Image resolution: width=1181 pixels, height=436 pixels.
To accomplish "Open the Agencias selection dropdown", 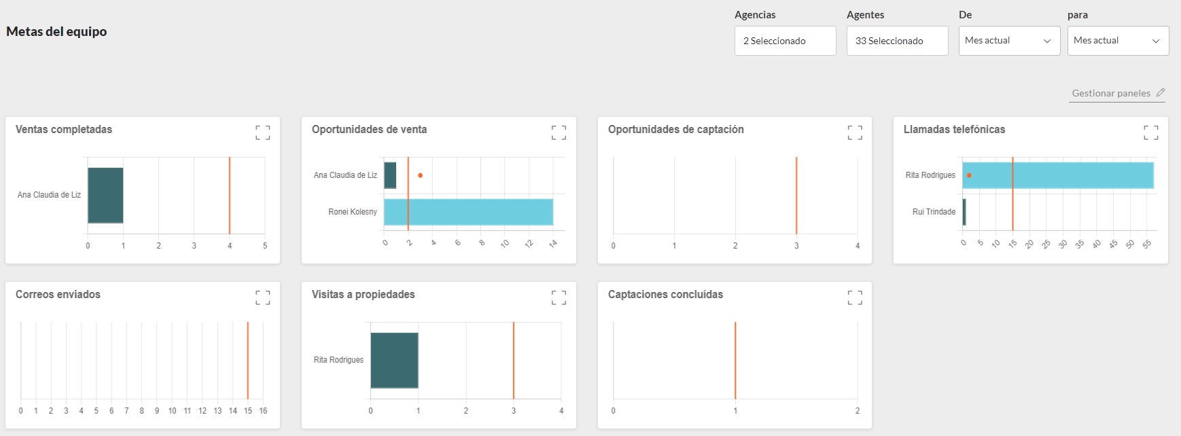I will (x=785, y=41).
